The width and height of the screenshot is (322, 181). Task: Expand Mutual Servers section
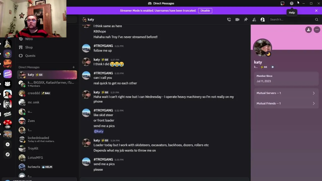click(x=286, y=93)
